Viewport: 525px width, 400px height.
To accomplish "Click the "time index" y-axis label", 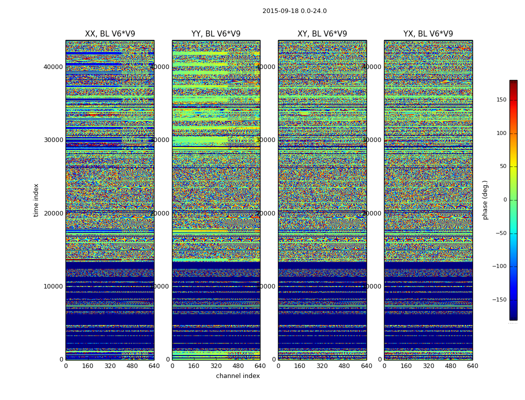I will coord(36,200).
